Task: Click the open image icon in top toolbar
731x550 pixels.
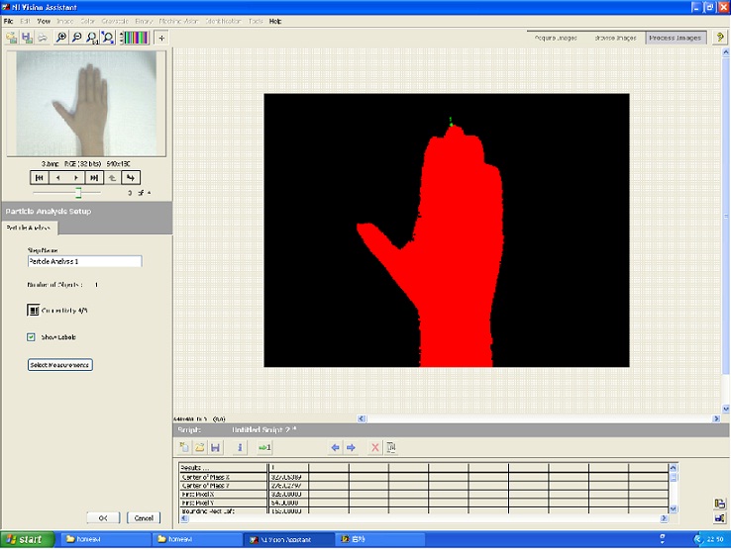Action: click(x=11, y=38)
